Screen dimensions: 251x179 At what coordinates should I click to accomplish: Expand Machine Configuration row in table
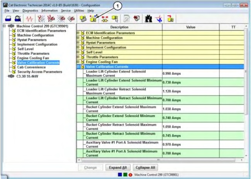coord(78,38)
